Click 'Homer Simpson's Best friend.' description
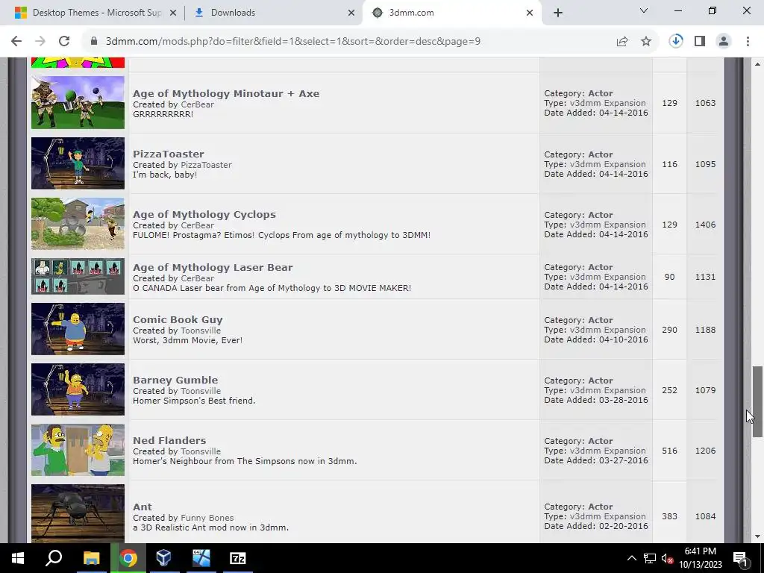This screenshot has width=764, height=573. coord(194,401)
